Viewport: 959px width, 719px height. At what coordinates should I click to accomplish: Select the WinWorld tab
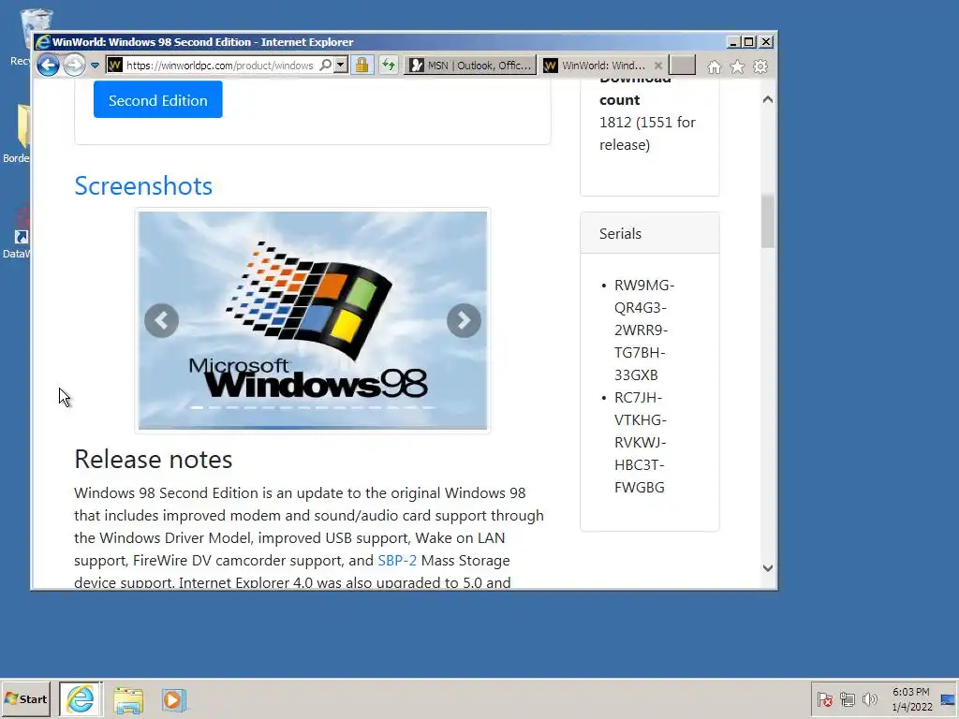pyautogui.click(x=596, y=66)
